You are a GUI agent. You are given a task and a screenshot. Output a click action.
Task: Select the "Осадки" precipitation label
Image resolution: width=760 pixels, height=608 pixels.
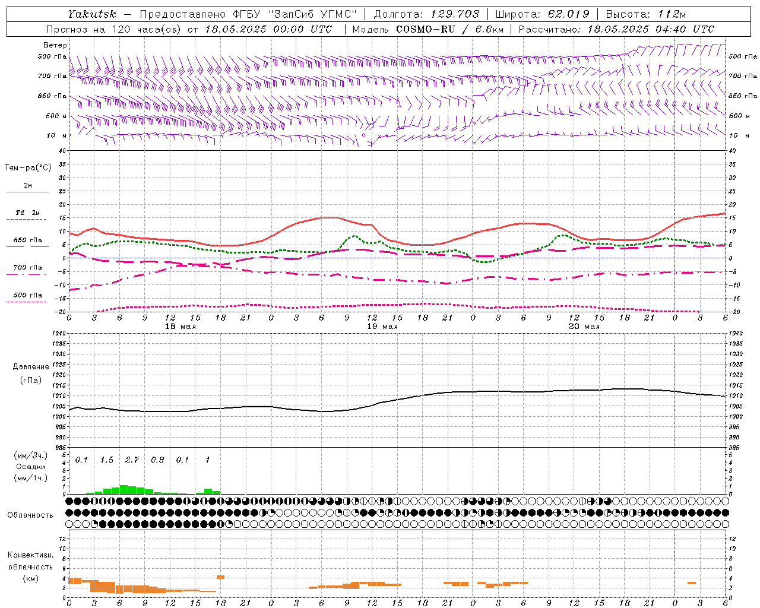pos(31,467)
